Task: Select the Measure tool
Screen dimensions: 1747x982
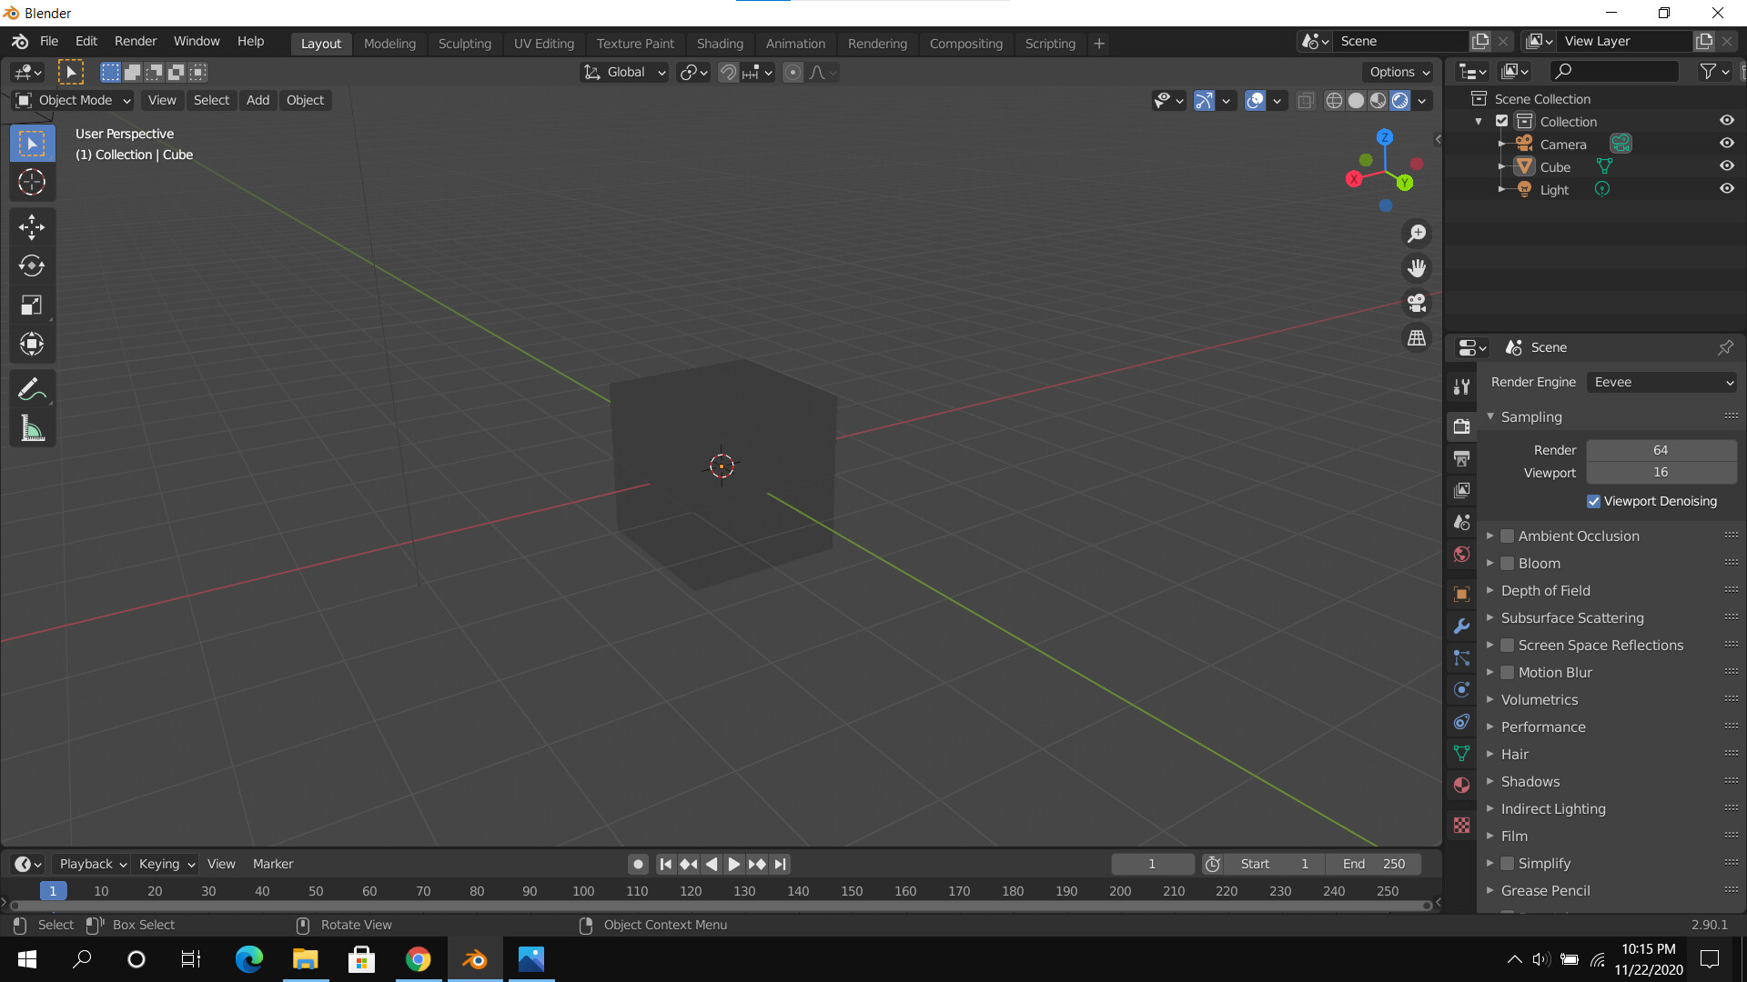Action: (32, 428)
